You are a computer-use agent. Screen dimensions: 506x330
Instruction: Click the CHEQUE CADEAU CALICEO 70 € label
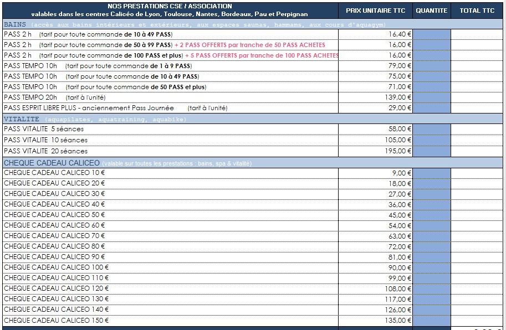[54, 235]
